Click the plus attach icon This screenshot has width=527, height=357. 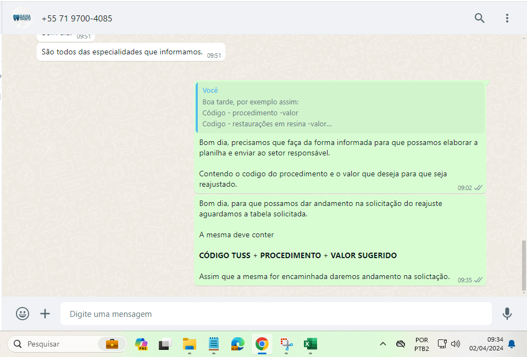[x=45, y=314]
